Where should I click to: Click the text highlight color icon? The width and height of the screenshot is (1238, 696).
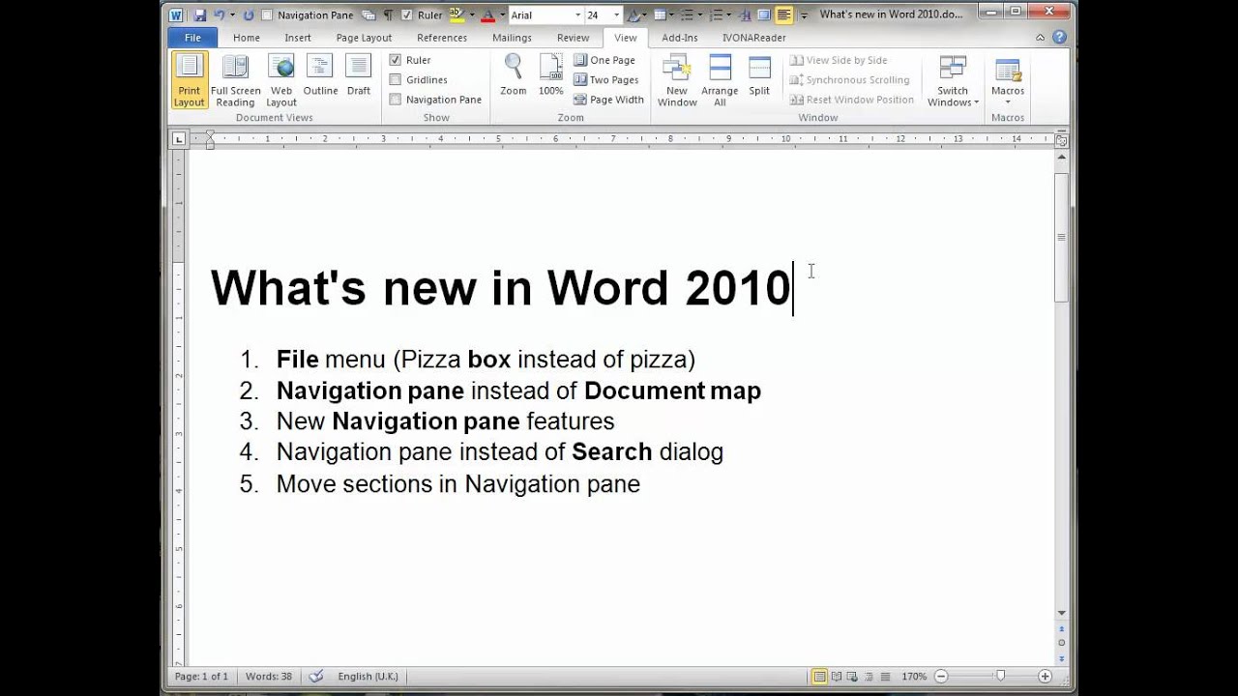click(456, 15)
